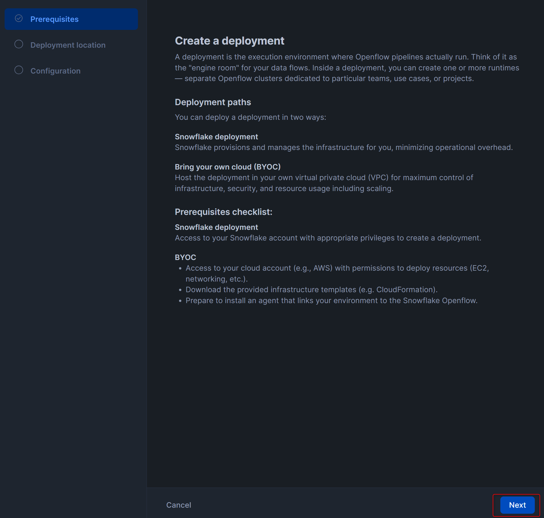Screen dimensions: 544x518
Task: Click the "Access to your cloud account" bullet
Action: pyautogui.click(x=337, y=274)
